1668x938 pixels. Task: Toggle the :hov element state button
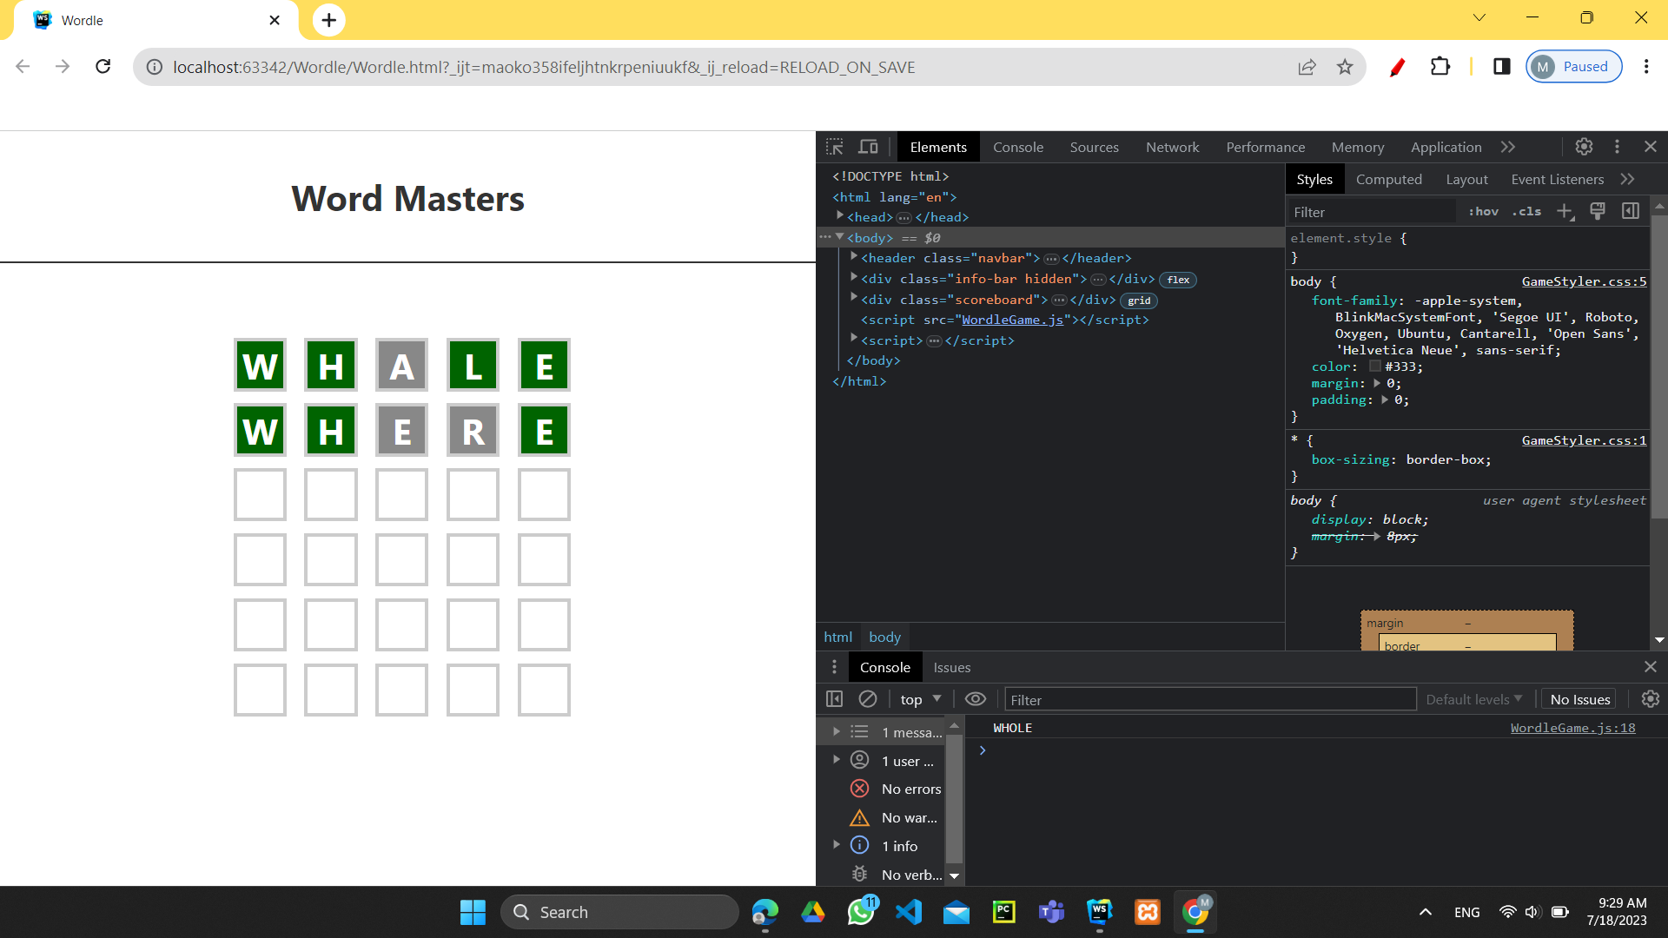(1484, 211)
